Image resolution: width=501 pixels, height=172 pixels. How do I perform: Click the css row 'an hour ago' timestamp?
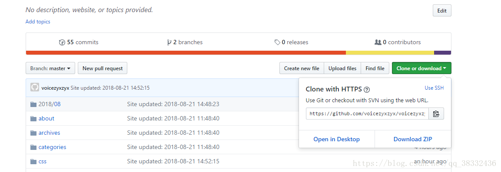click(430, 162)
